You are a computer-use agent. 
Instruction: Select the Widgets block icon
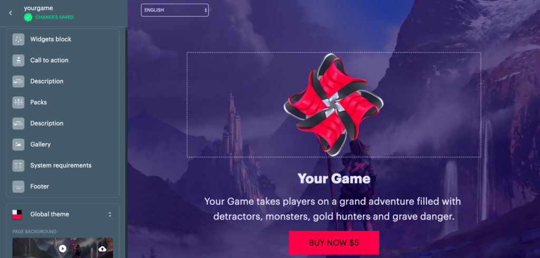[18, 39]
